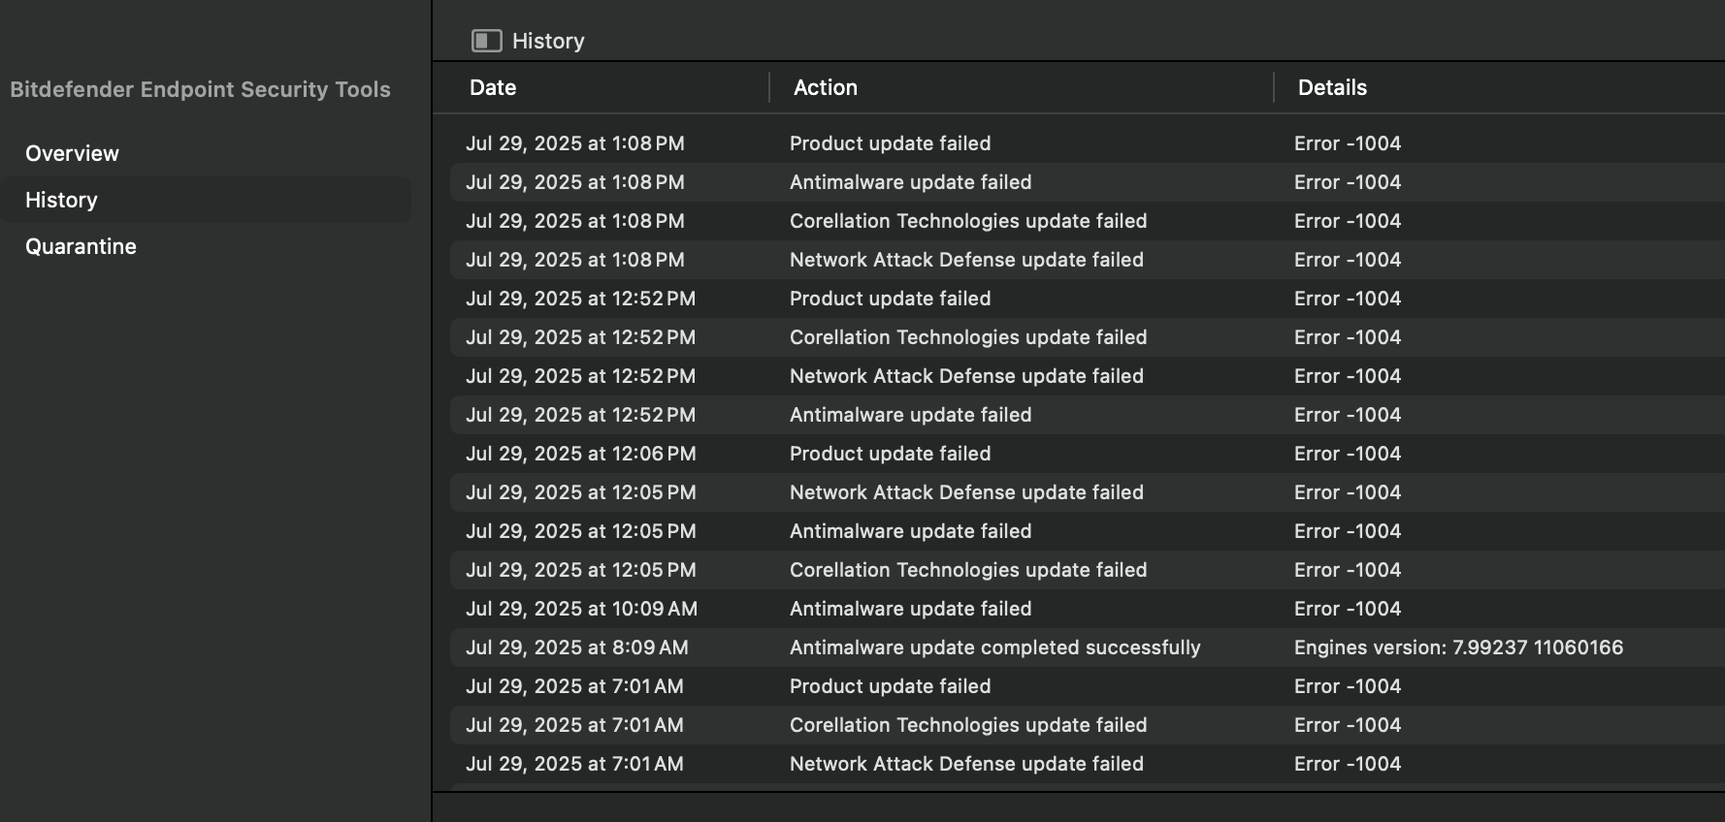Select the 12:05 PM Network Attack Defense row
The height and width of the screenshot is (822, 1725).
click(966, 492)
